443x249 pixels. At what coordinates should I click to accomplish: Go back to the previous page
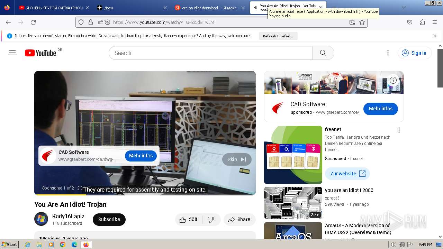pos(8,22)
